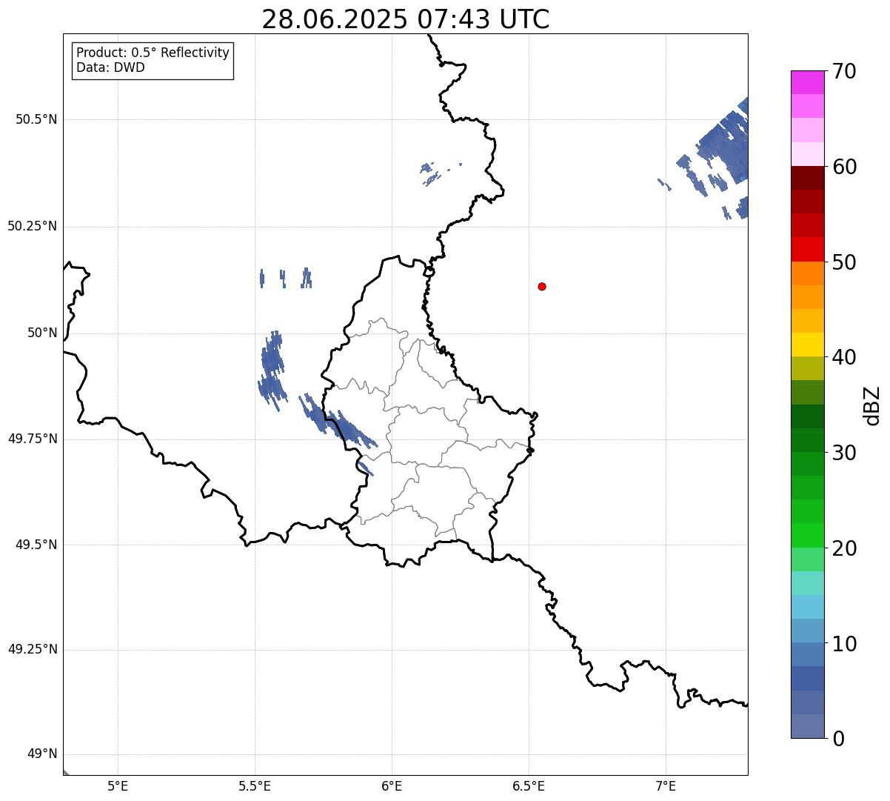The width and height of the screenshot is (890, 801).
Task: Click the colorbar tick label "30"
Action: point(844,453)
